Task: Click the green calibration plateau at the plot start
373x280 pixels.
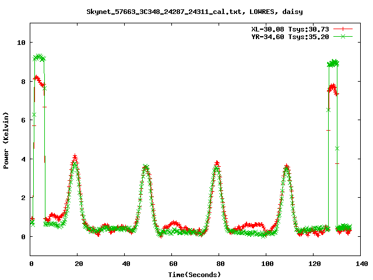Action: tap(39, 57)
